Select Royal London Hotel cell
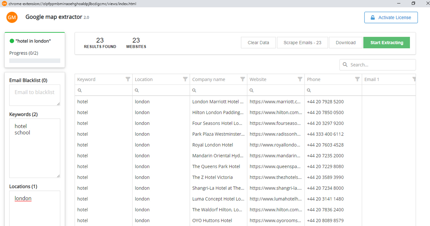This screenshot has width=430, height=226. click(218, 145)
